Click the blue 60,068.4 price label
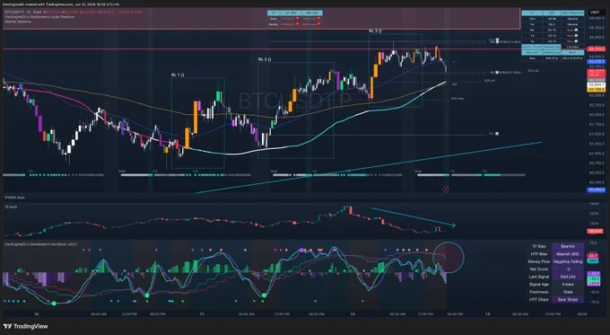610x335 pixels. 596,190
